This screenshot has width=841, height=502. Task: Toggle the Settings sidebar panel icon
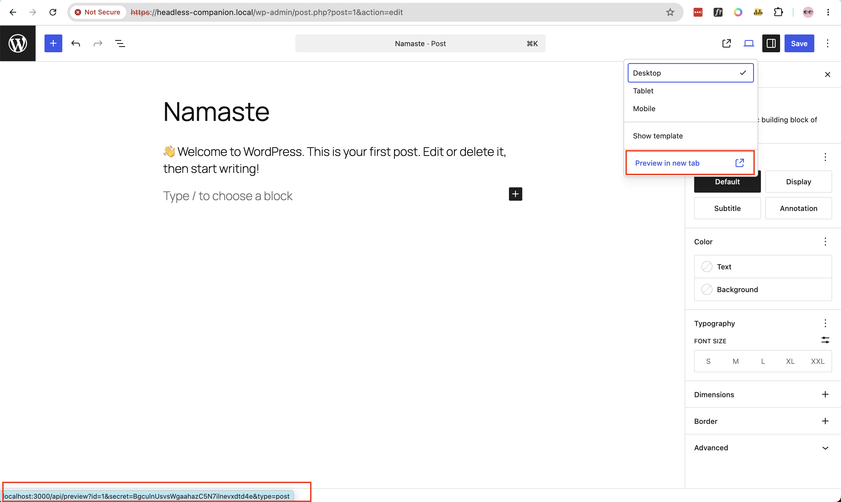click(x=771, y=43)
